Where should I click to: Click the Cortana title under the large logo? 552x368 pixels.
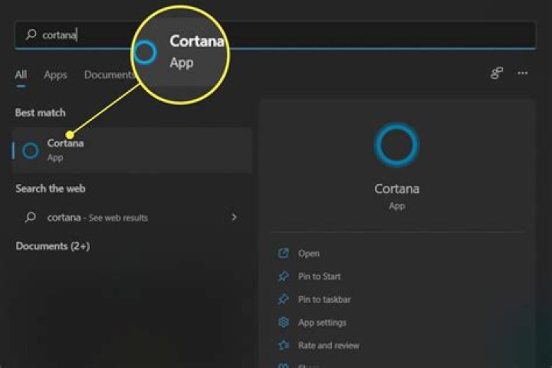click(397, 189)
